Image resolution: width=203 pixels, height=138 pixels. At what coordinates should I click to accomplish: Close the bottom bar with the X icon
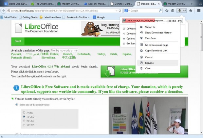pos(2,137)
